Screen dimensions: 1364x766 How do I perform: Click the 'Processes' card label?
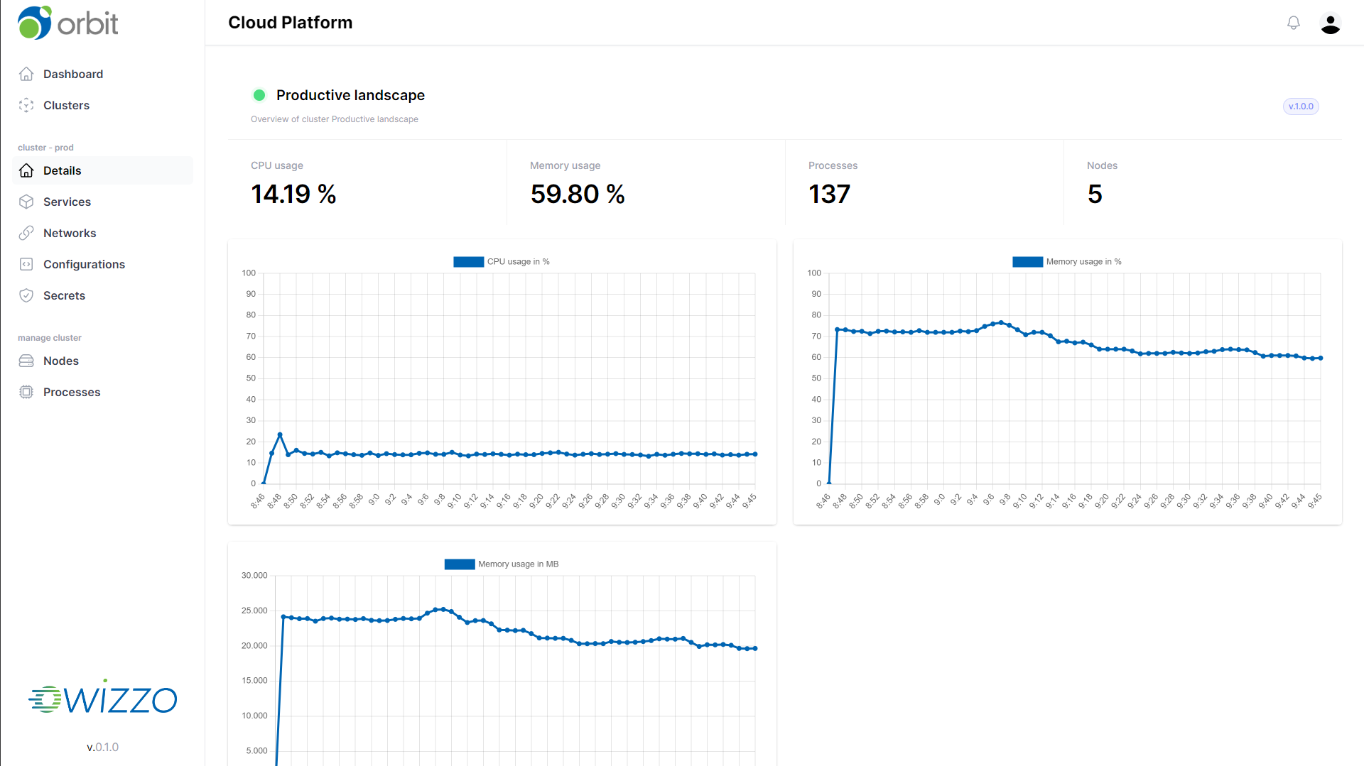833,165
